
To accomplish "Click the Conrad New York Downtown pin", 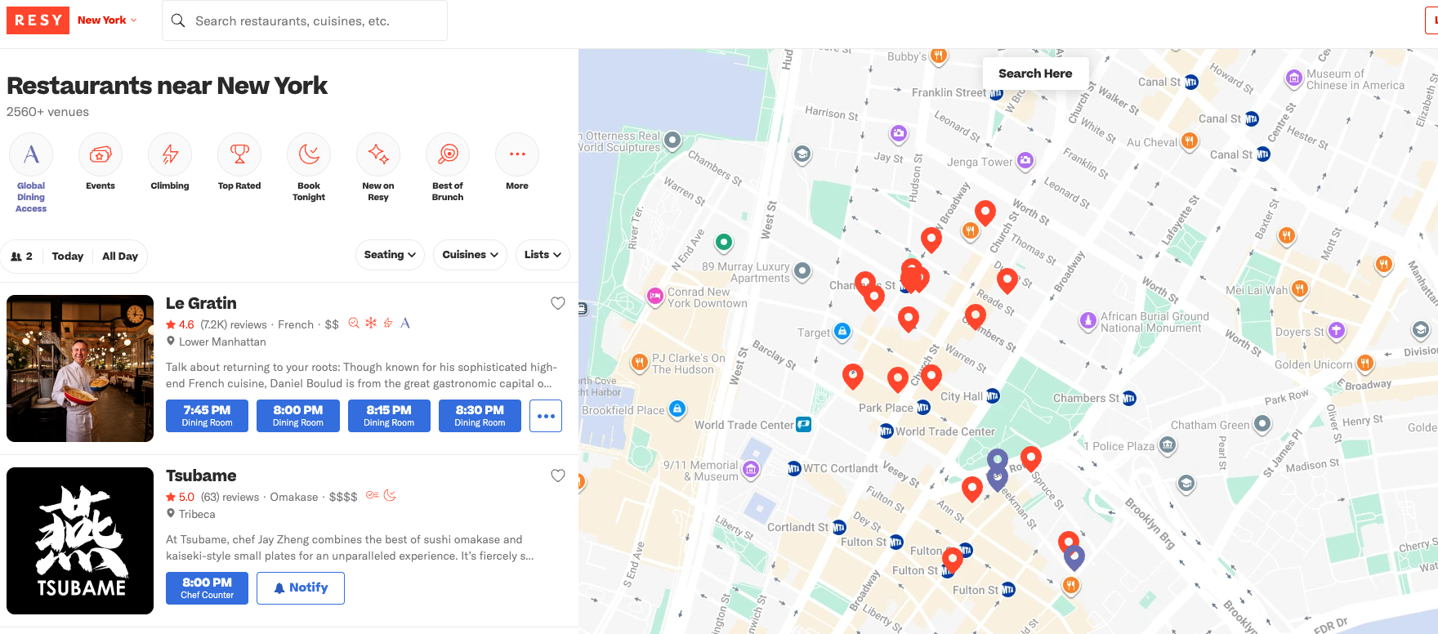I will pos(655,297).
